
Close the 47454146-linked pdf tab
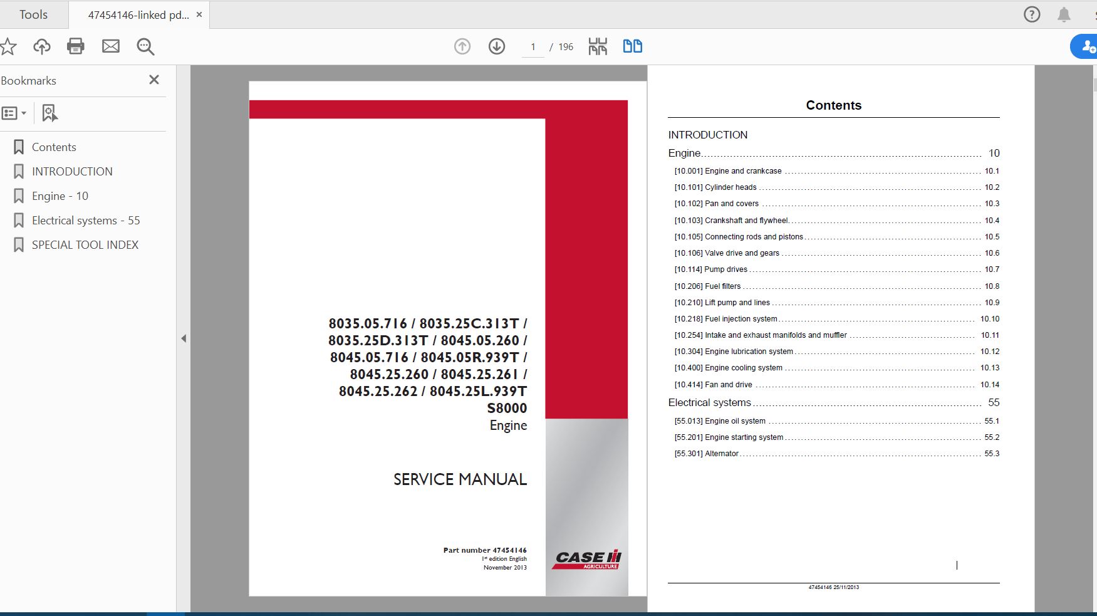coord(199,14)
